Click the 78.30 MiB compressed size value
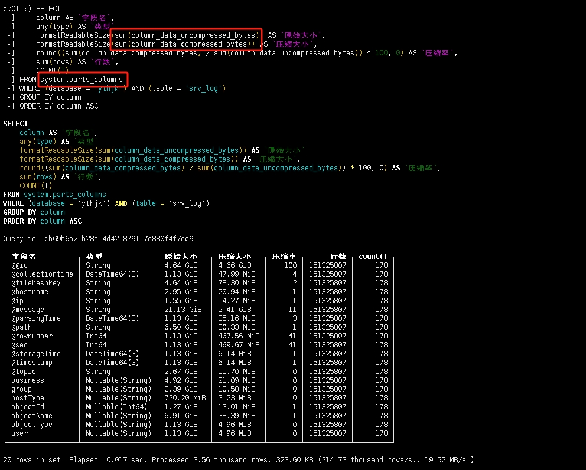 [237, 283]
